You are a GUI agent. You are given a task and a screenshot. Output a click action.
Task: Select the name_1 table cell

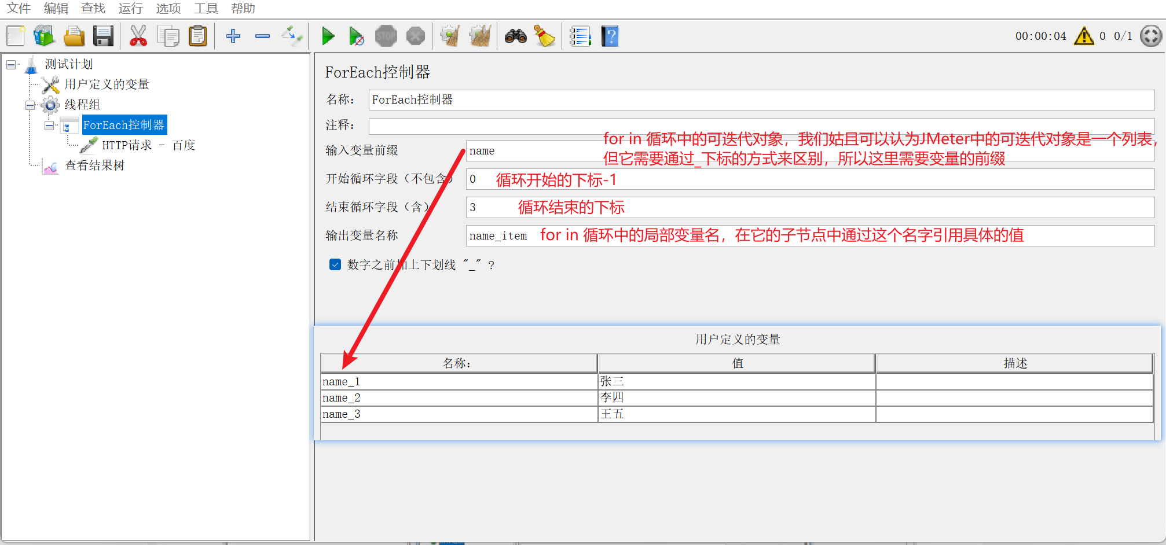(459, 382)
